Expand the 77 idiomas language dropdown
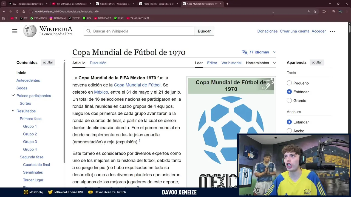351x197 pixels. coord(259,52)
